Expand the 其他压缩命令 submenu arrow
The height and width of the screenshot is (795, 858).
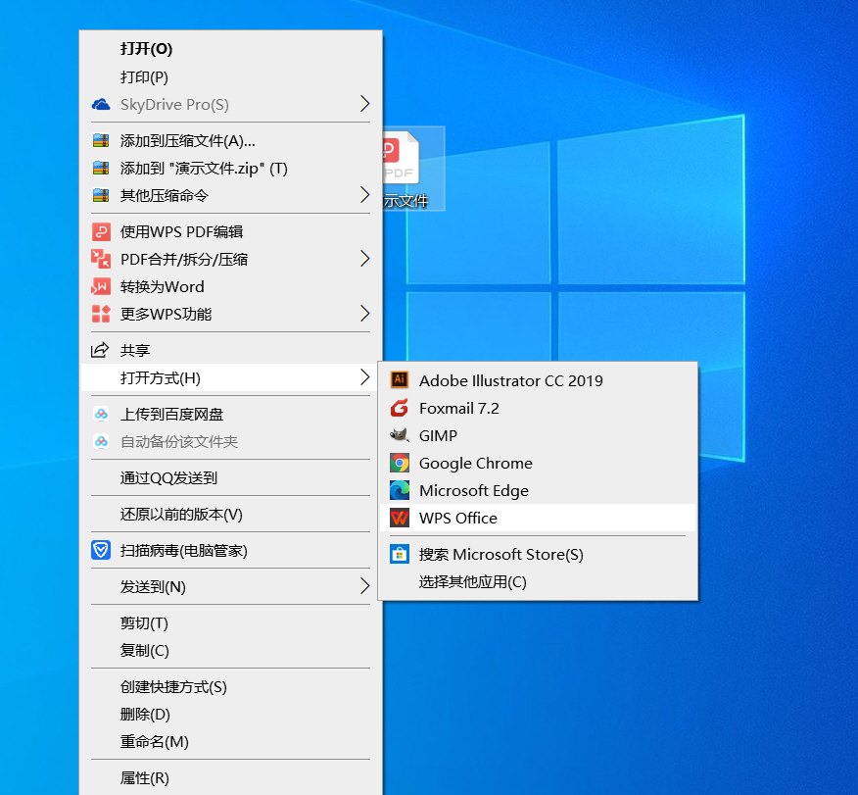tap(365, 195)
